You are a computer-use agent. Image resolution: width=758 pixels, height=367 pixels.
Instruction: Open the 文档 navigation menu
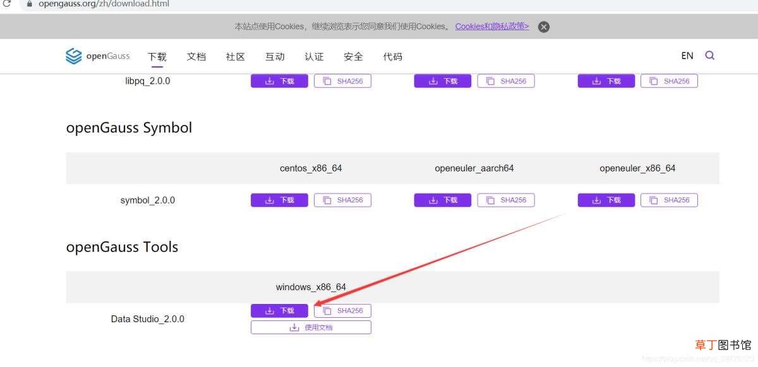click(196, 57)
